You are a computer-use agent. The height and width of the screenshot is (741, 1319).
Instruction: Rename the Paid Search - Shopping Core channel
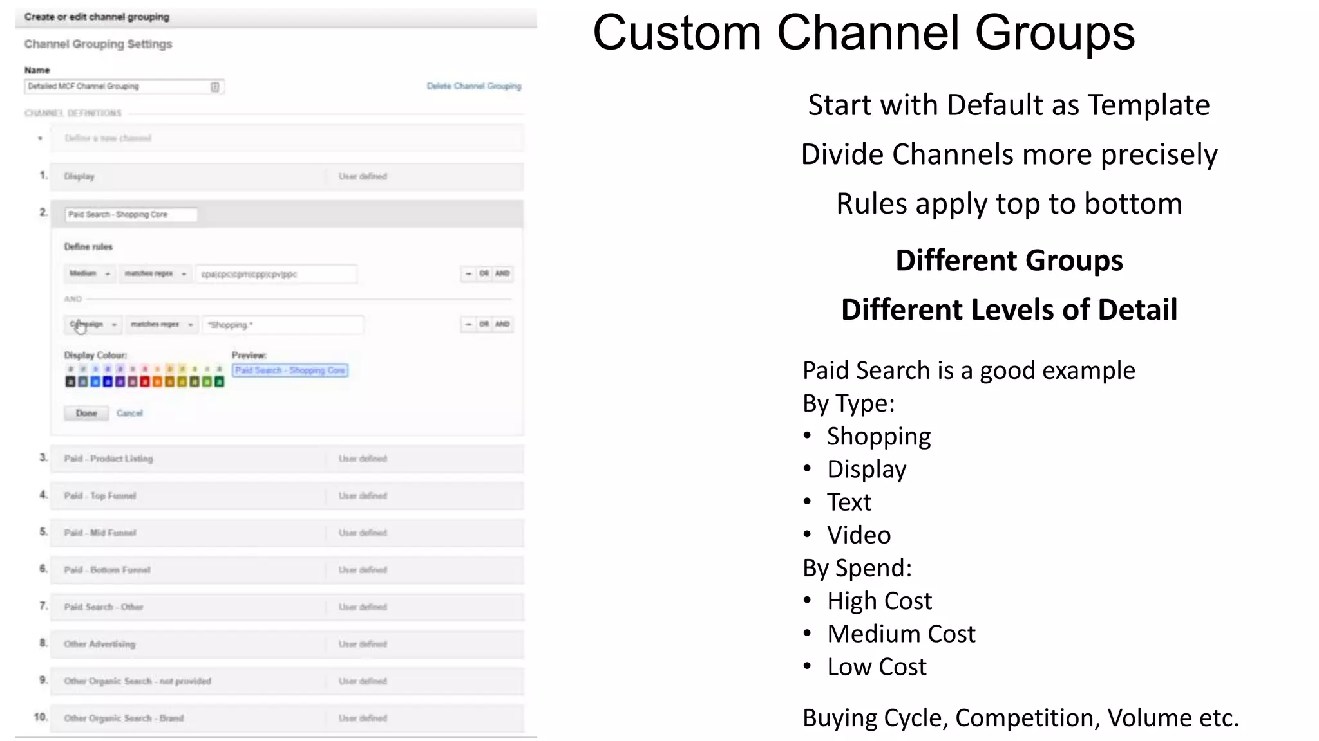click(x=131, y=215)
